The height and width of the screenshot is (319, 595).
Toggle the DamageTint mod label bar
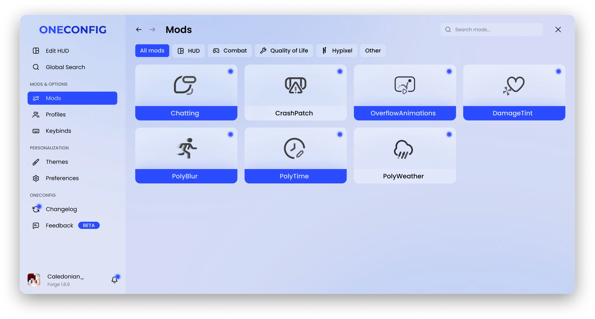(514, 113)
